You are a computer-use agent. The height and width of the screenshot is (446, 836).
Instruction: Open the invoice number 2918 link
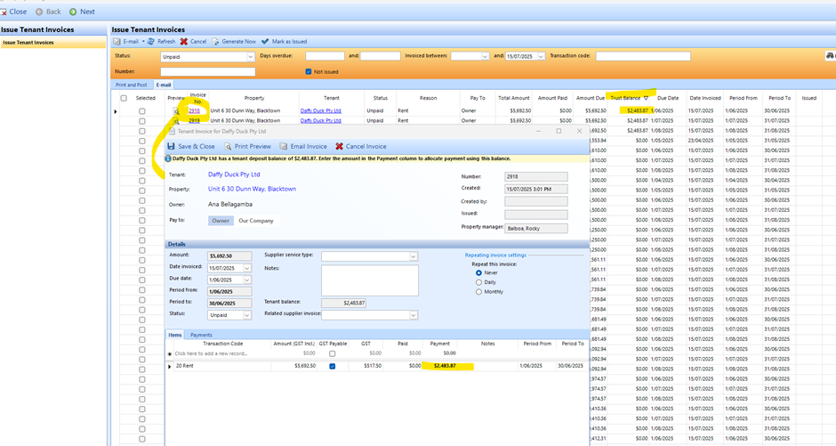click(x=194, y=111)
